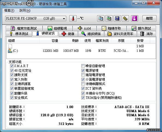Click the thermometer temperature icon
The width and height of the screenshot is (162, 132).
pos(73,18)
